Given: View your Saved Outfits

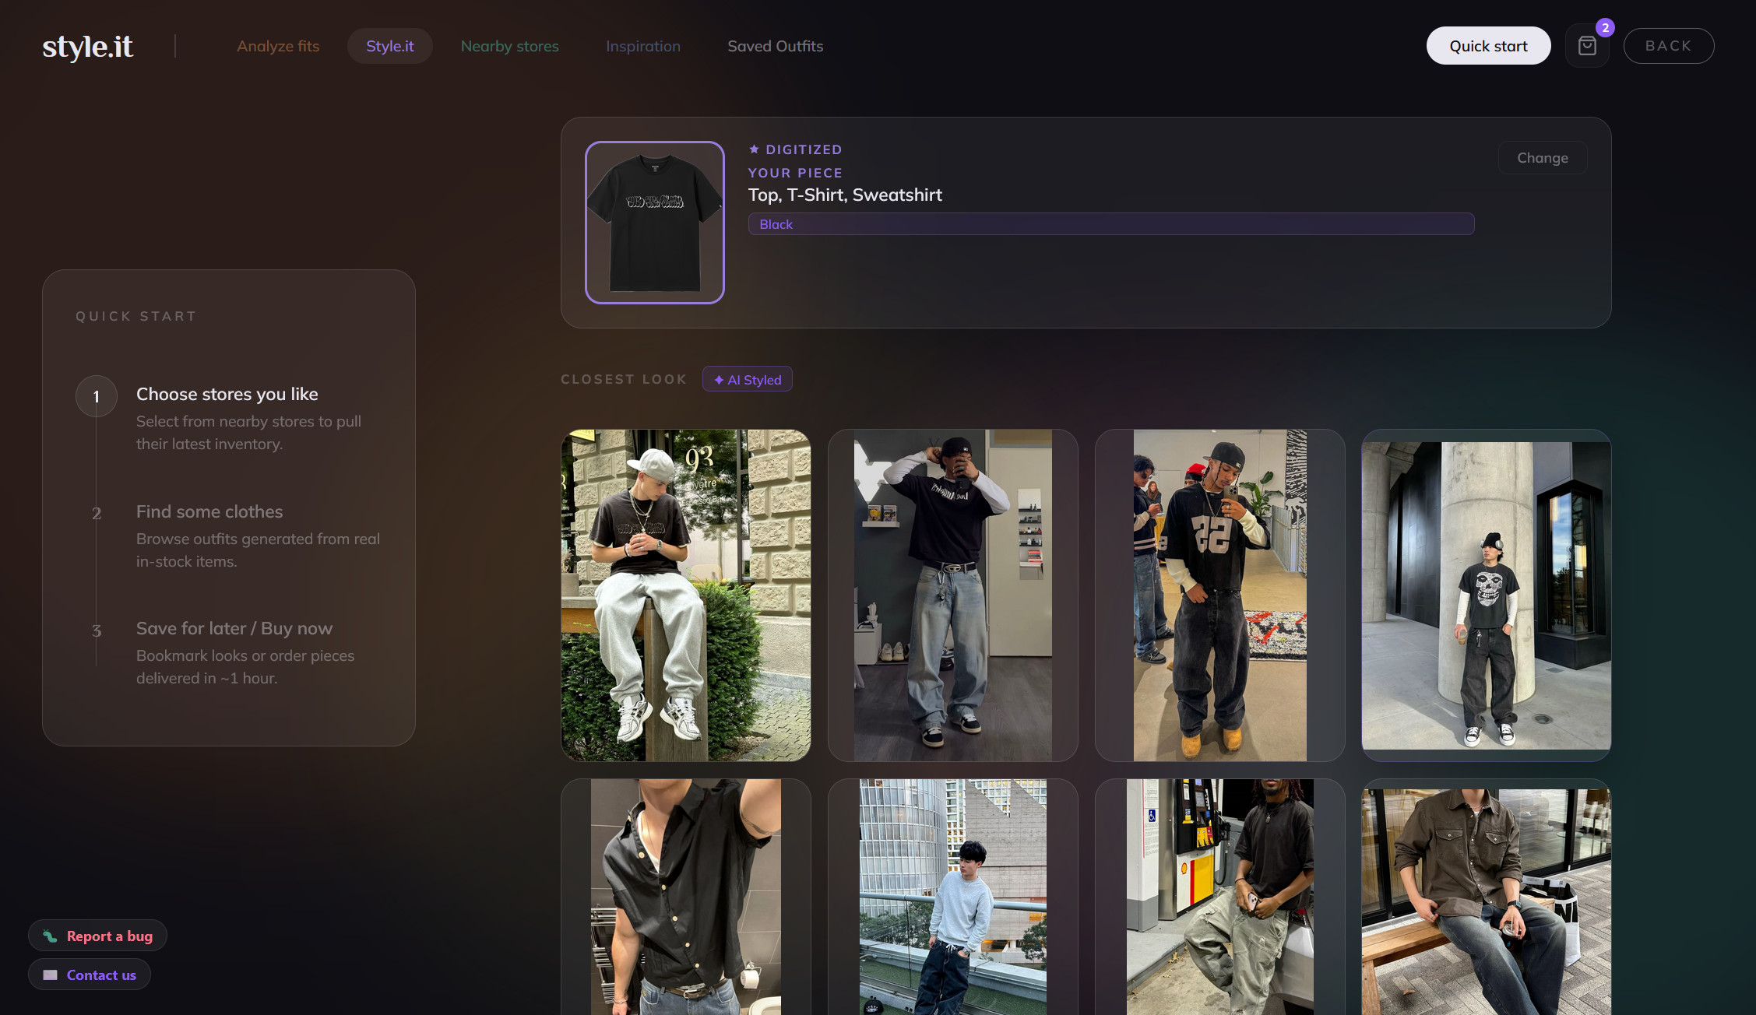Looking at the screenshot, I should [775, 46].
